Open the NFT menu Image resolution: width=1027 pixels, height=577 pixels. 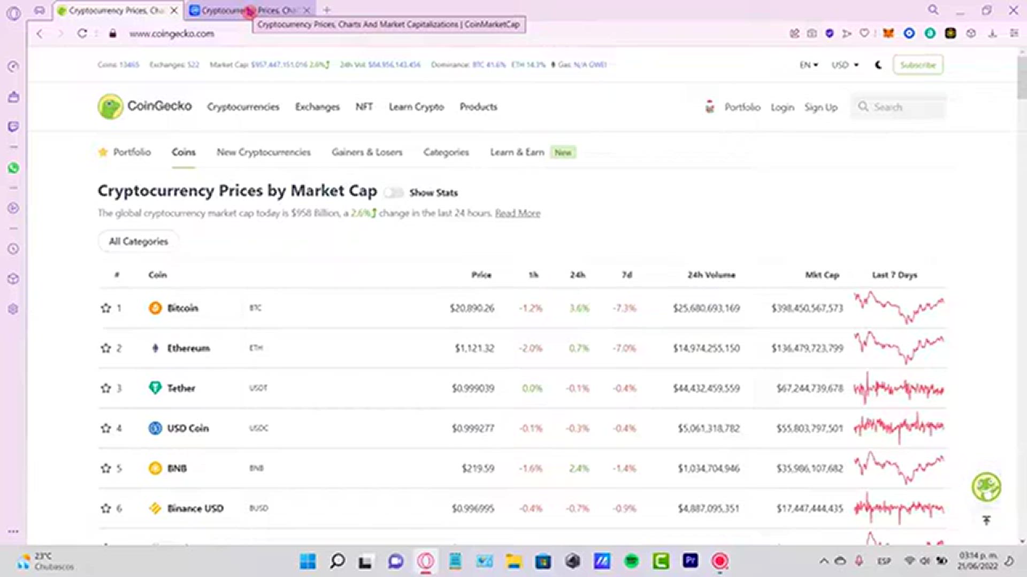364,107
